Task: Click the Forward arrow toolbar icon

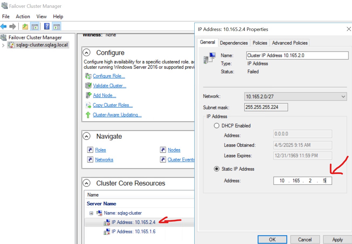Action: [12, 26]
